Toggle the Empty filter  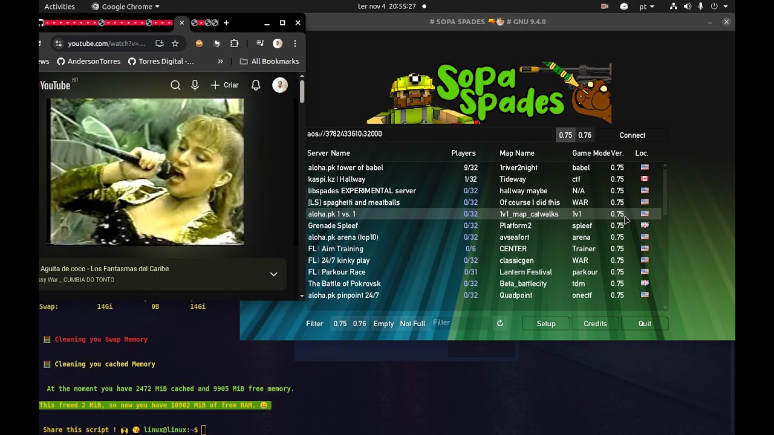(x=383, y=324)
